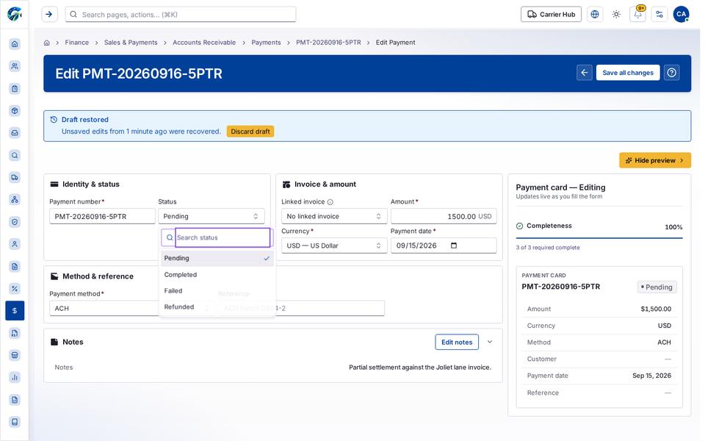Click the Edit notes button
Viewport: 705px width, 441px height.
point(457,342)
